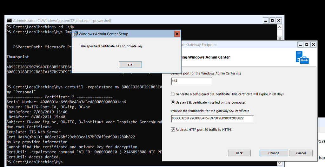The height and width of the screenshot is (167, 325).
Task: Click the NotBefore: 7/08/2019 15:40 line
Action: [x=38, y=112]
